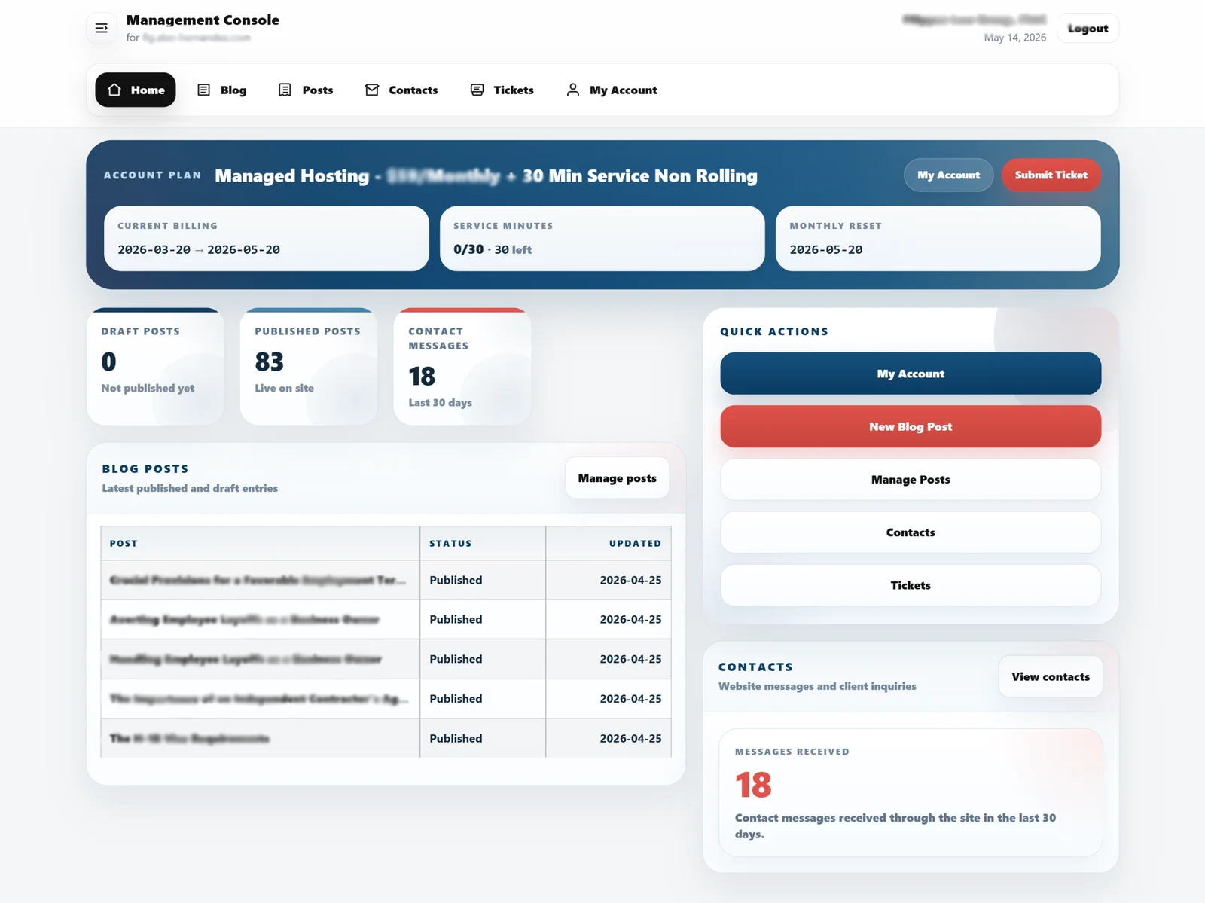
Task: Create a New Blog Post
Action: point(911,426)
